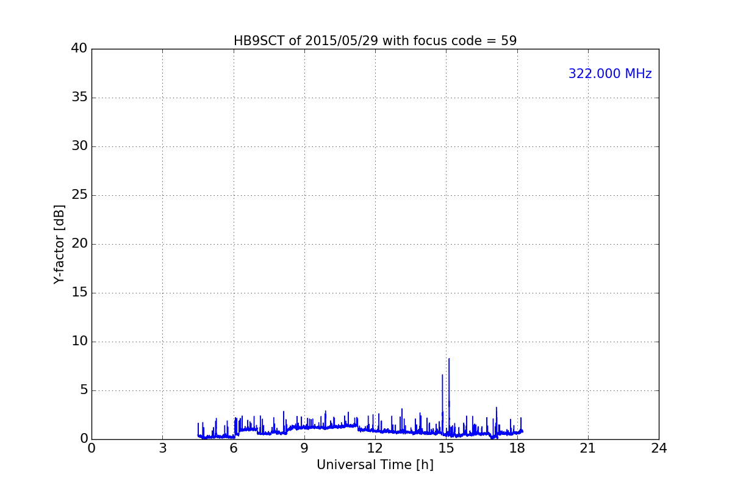Click the x-axis tick label '21'
The height and width of the screenshot is (488, 732).
(588, 448)
